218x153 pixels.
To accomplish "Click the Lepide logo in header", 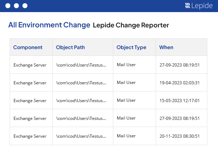I will [199, 6].
